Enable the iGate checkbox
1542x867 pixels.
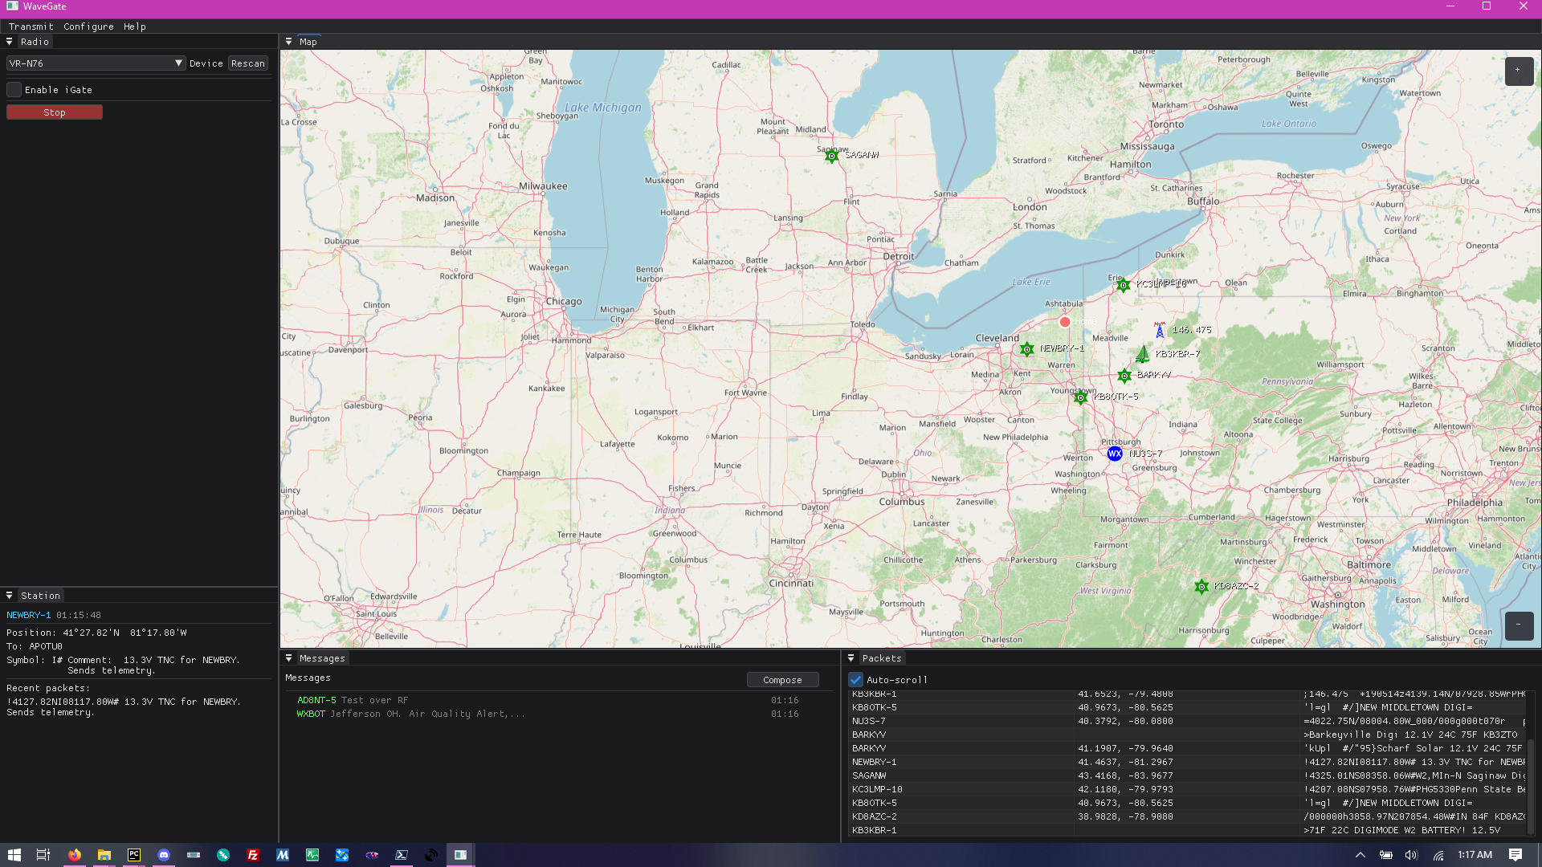pyautogui.click(x=14, y=90)
